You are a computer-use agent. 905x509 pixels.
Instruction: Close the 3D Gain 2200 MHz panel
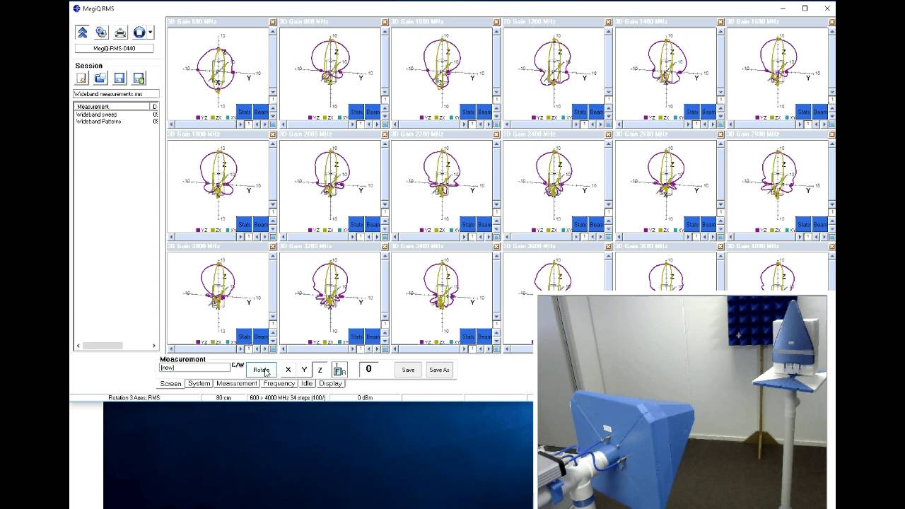[497, 134]
